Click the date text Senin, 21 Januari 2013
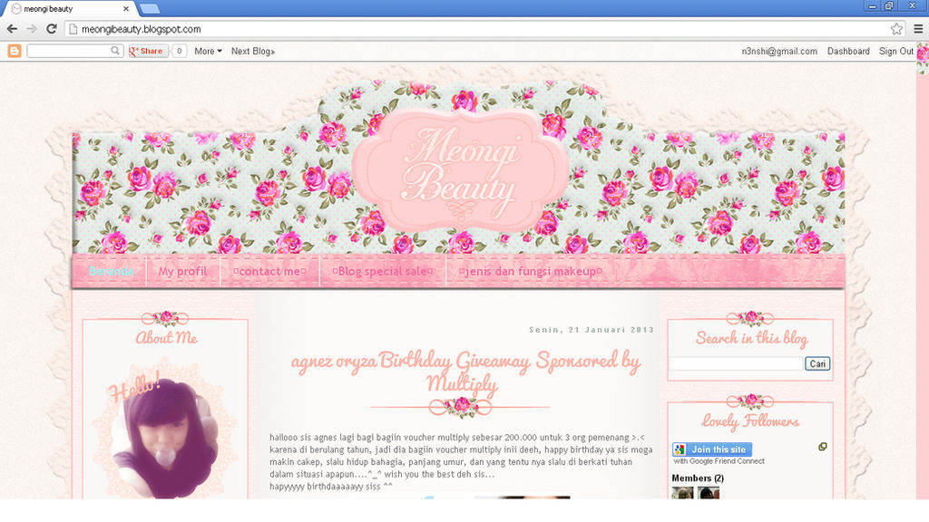This screenshot has height=522, width=929. click(x=592, y=330)
